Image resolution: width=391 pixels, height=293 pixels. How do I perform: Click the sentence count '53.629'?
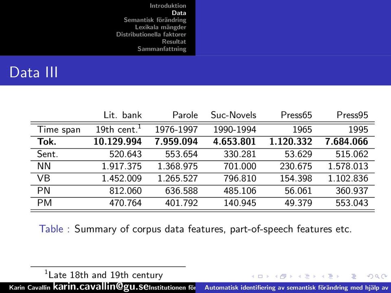pos(298,154)
